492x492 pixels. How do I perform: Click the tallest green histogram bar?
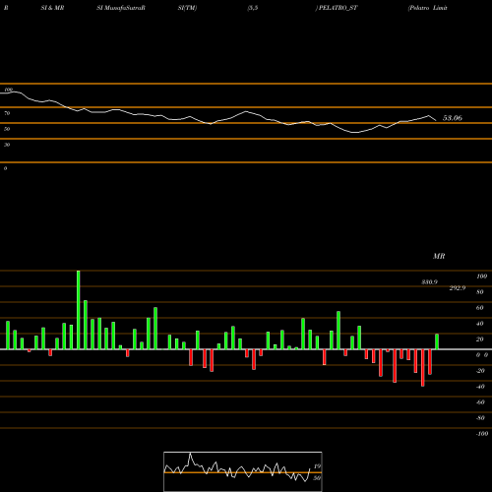(79, 310)
